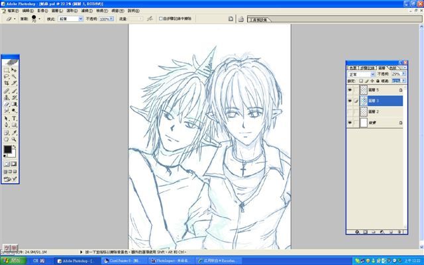Open the layers palette options menu arrow
This screenshot has height=265, width=424.
[405, 68]
